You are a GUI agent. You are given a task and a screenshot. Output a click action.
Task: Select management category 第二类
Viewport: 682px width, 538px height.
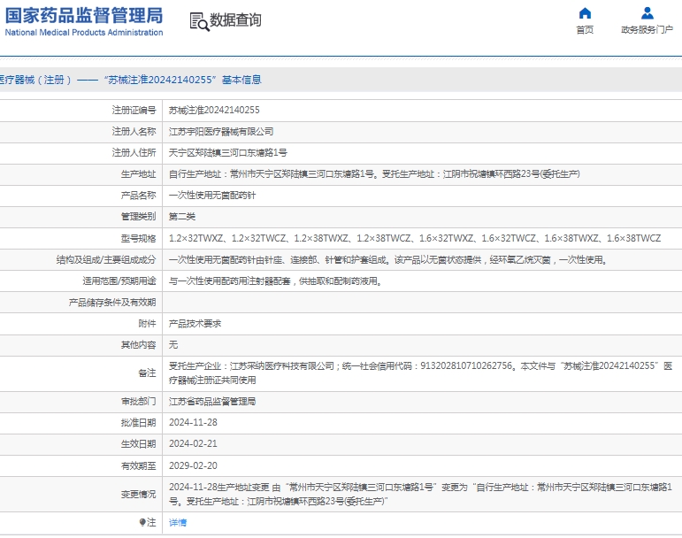(x=182, y=217)
